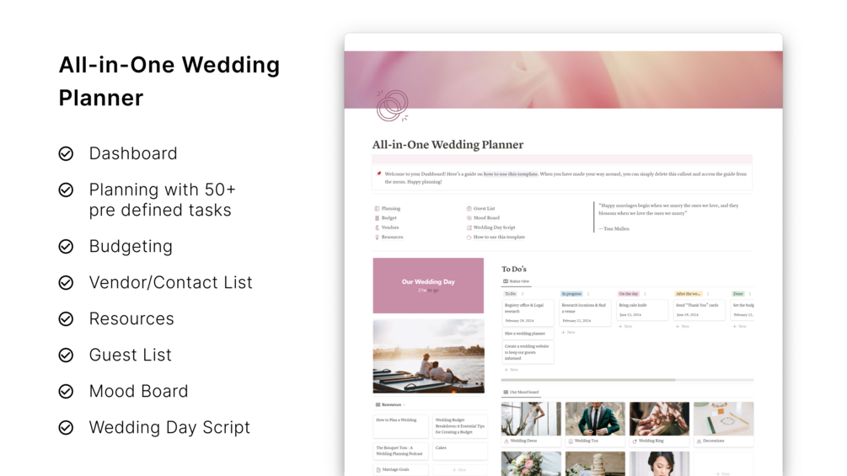Open the 'Cakes' resource card
This screenshot has width=847, height=476.
click(x=459, y=452)
